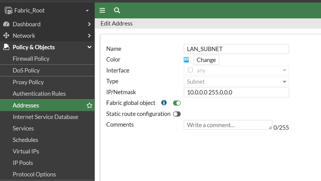This screenshot has width=321, height=181.
Task: Enable the Static route configuration toggle
Action: coord(177,114)
